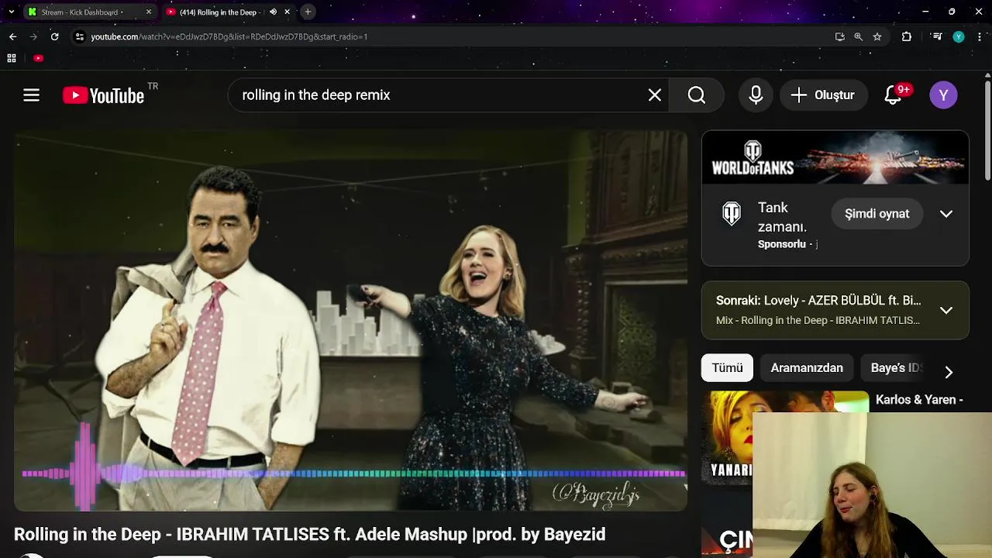Click the Mix - Rolling in the Deep subtitle
The height and width of the screenshot is (558, 992).
pos(818,320)
